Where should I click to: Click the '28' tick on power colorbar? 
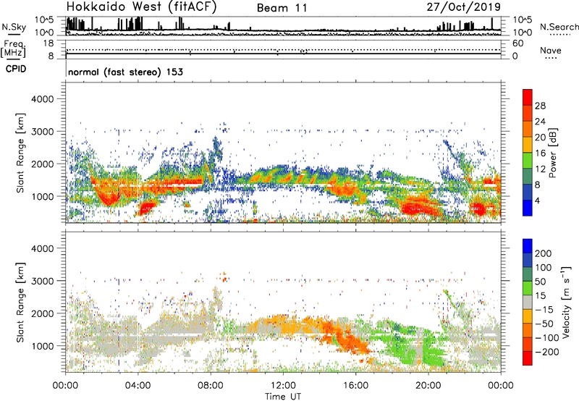click(540, 106)
